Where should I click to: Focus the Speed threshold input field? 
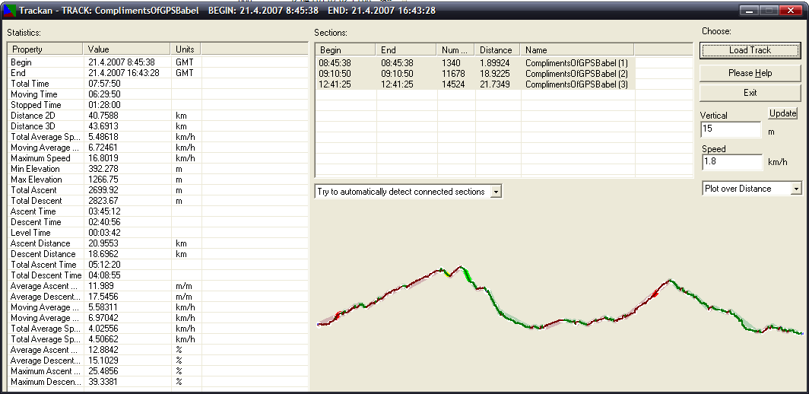pos(730,162)
